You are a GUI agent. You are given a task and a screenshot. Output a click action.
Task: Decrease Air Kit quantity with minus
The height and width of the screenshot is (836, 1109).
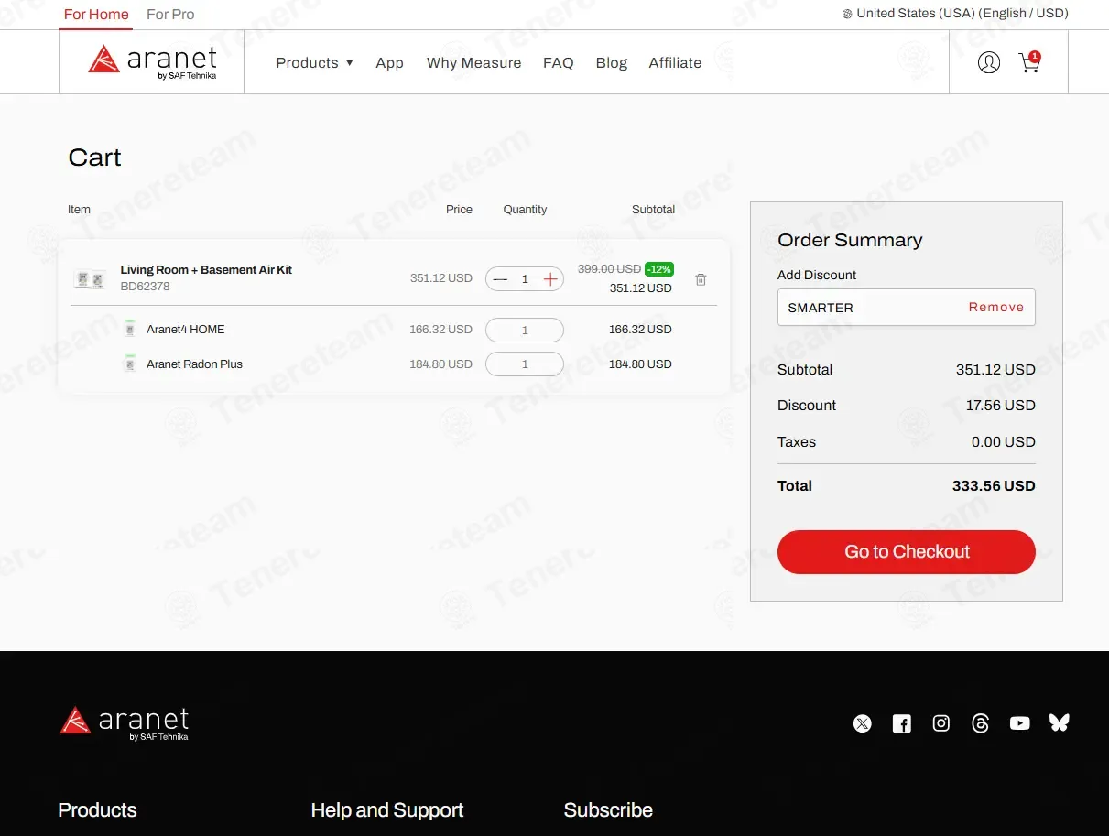point(500,279)
